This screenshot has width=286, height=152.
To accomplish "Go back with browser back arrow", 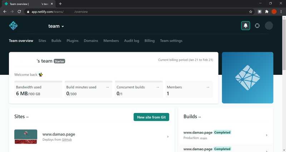I will tap(5, 11).
